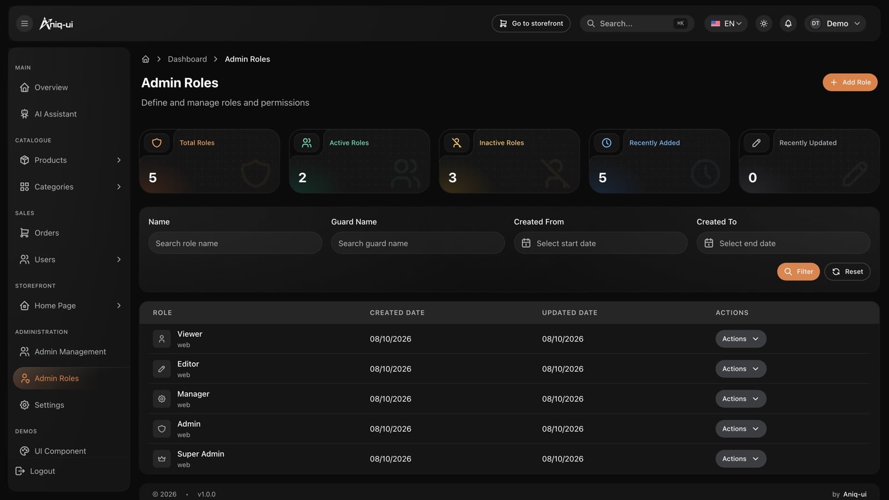Click the Aniq-ui logo
The image size is (889, 500).
coord(56,23)
